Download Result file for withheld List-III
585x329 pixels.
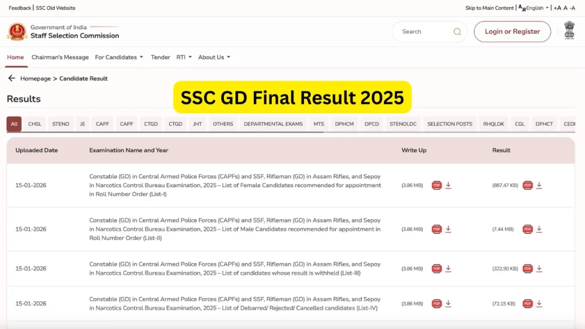(539, 268)
